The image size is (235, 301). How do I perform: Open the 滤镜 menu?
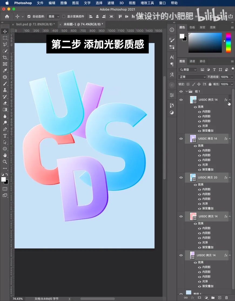point(111,3)
